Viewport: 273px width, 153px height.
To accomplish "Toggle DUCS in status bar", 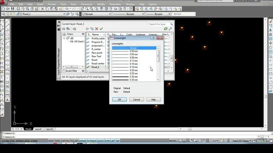I will click(x=101, y=141).
